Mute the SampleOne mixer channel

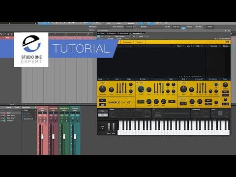pyautogui.click(x=51, y=118)
